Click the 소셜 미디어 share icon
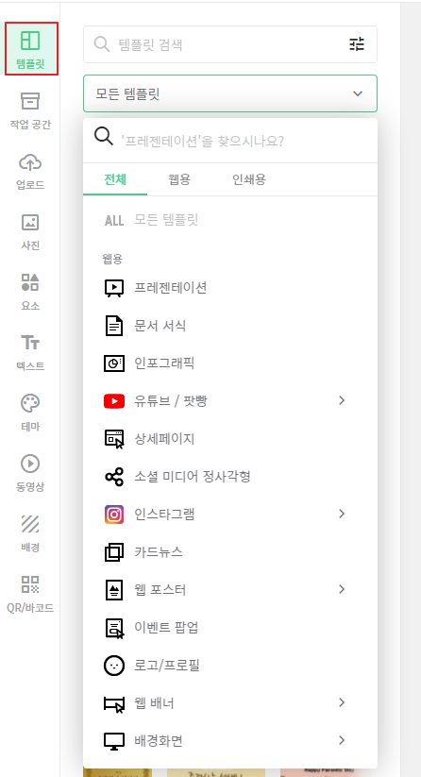This screenshot has width=421, height=777. pyautogui.click(x=114, y=477)
